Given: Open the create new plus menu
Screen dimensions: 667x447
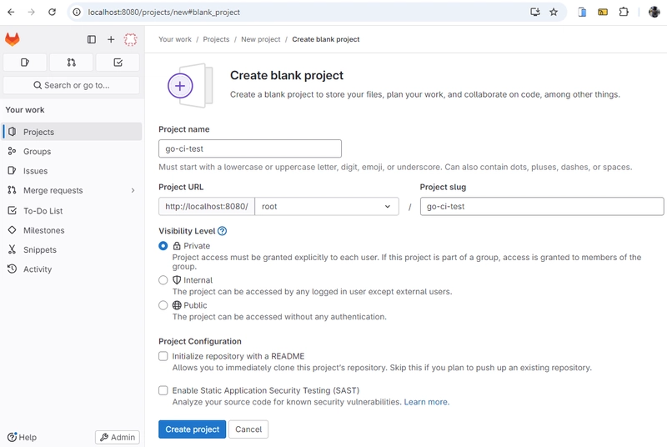Looking at the screenshot, I should pyautogui.click(x=111, y=39).
